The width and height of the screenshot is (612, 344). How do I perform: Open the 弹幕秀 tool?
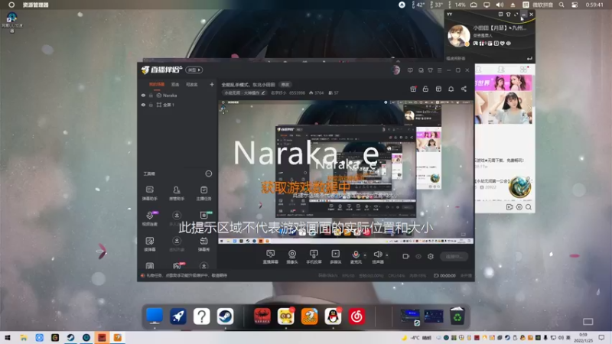(203, 244)
